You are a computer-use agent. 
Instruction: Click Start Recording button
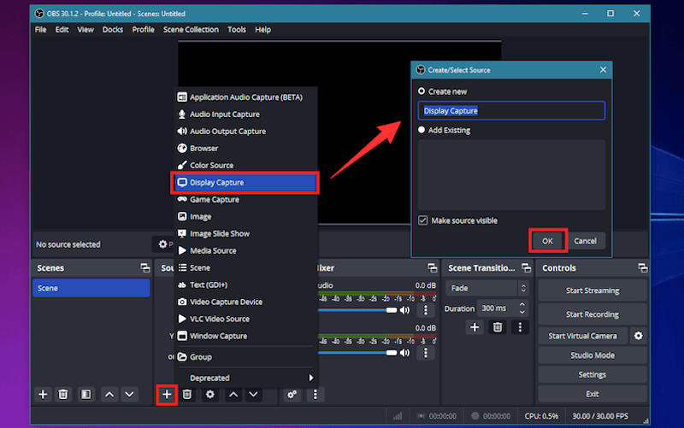[592, 314]
